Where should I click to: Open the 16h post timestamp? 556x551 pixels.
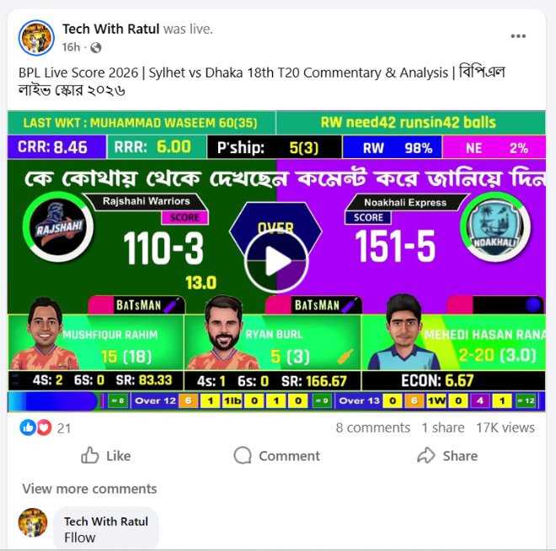click(x=72, y=47)
